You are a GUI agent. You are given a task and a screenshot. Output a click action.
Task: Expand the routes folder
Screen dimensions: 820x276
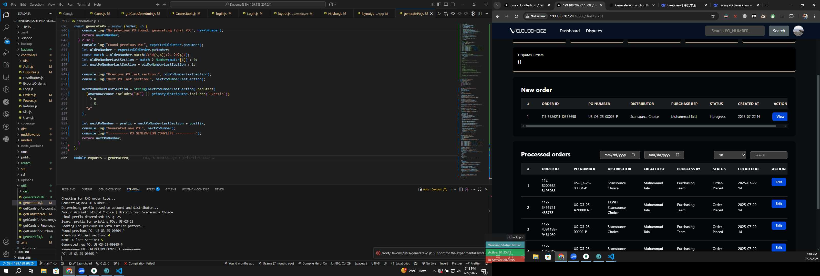coord(25,163)
